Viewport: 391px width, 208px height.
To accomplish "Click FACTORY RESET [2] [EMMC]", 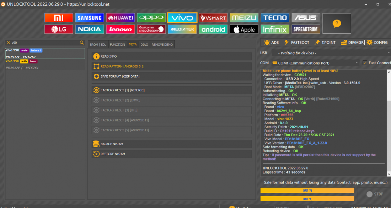I will pyautogui.click(x=172, y=100).
